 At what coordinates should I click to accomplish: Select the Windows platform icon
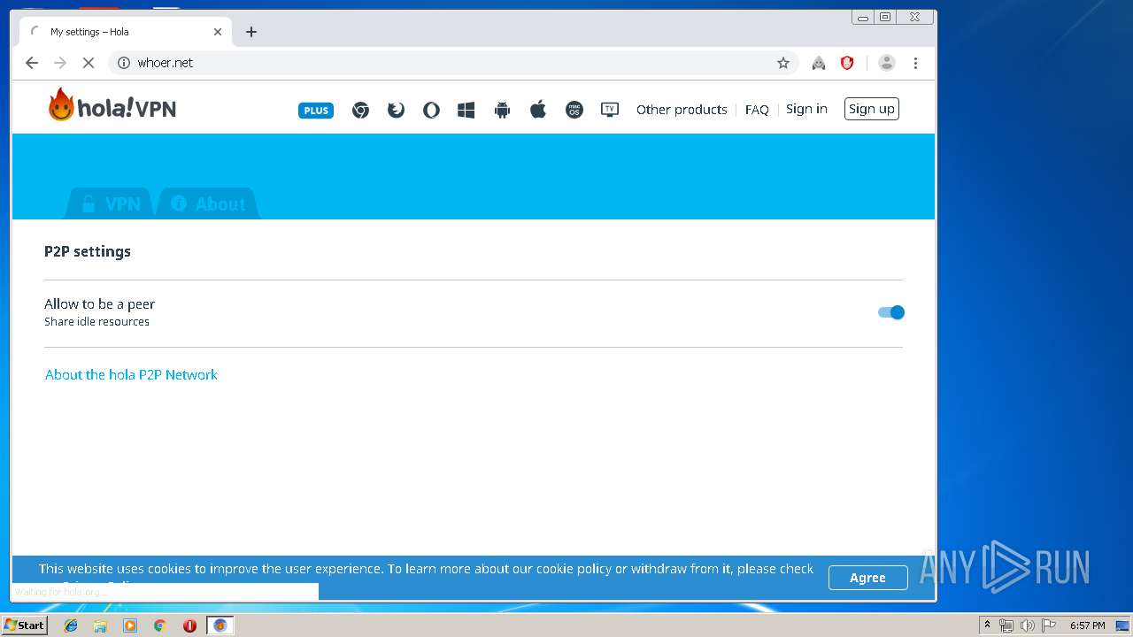tap(466, 111)
